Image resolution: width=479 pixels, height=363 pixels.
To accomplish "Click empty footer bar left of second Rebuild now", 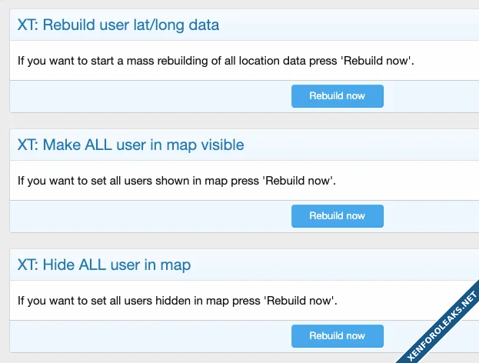I will click(146, 216).
